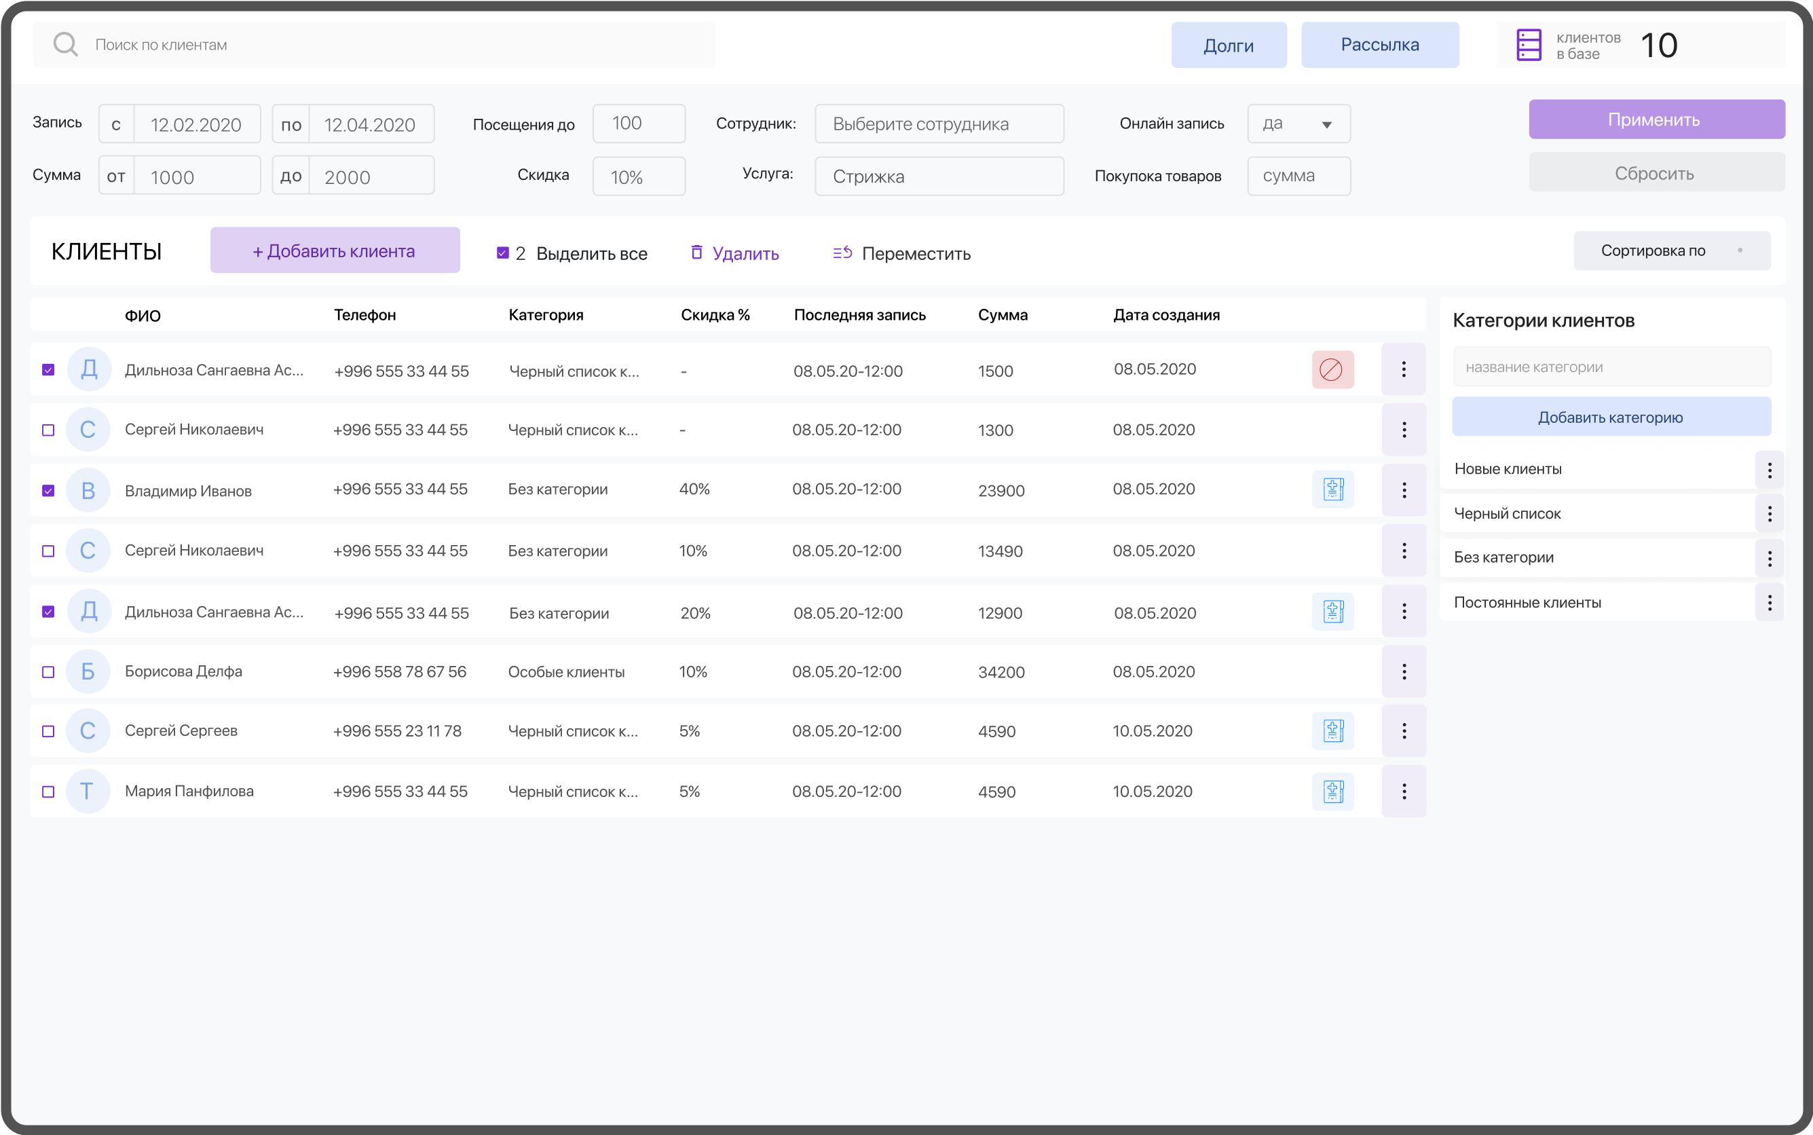
Task: Click the С avatar of Сергей Сергеев
Action: coord(88,730)
